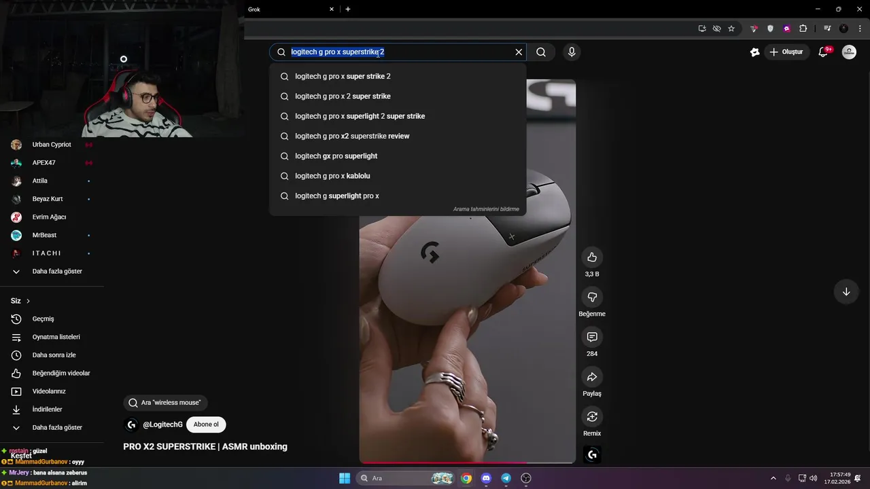Open Discord from the taskbar
The height and width of the screenshot is (489, 870).
486,478
